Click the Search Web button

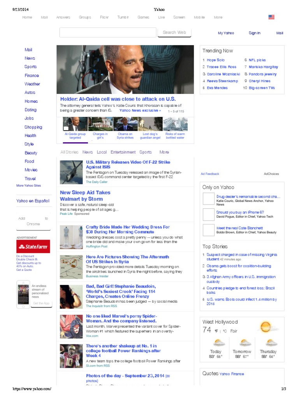(174, 33)
